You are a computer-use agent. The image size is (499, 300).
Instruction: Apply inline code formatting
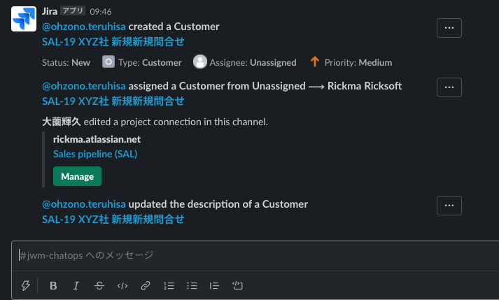(122, 285)
